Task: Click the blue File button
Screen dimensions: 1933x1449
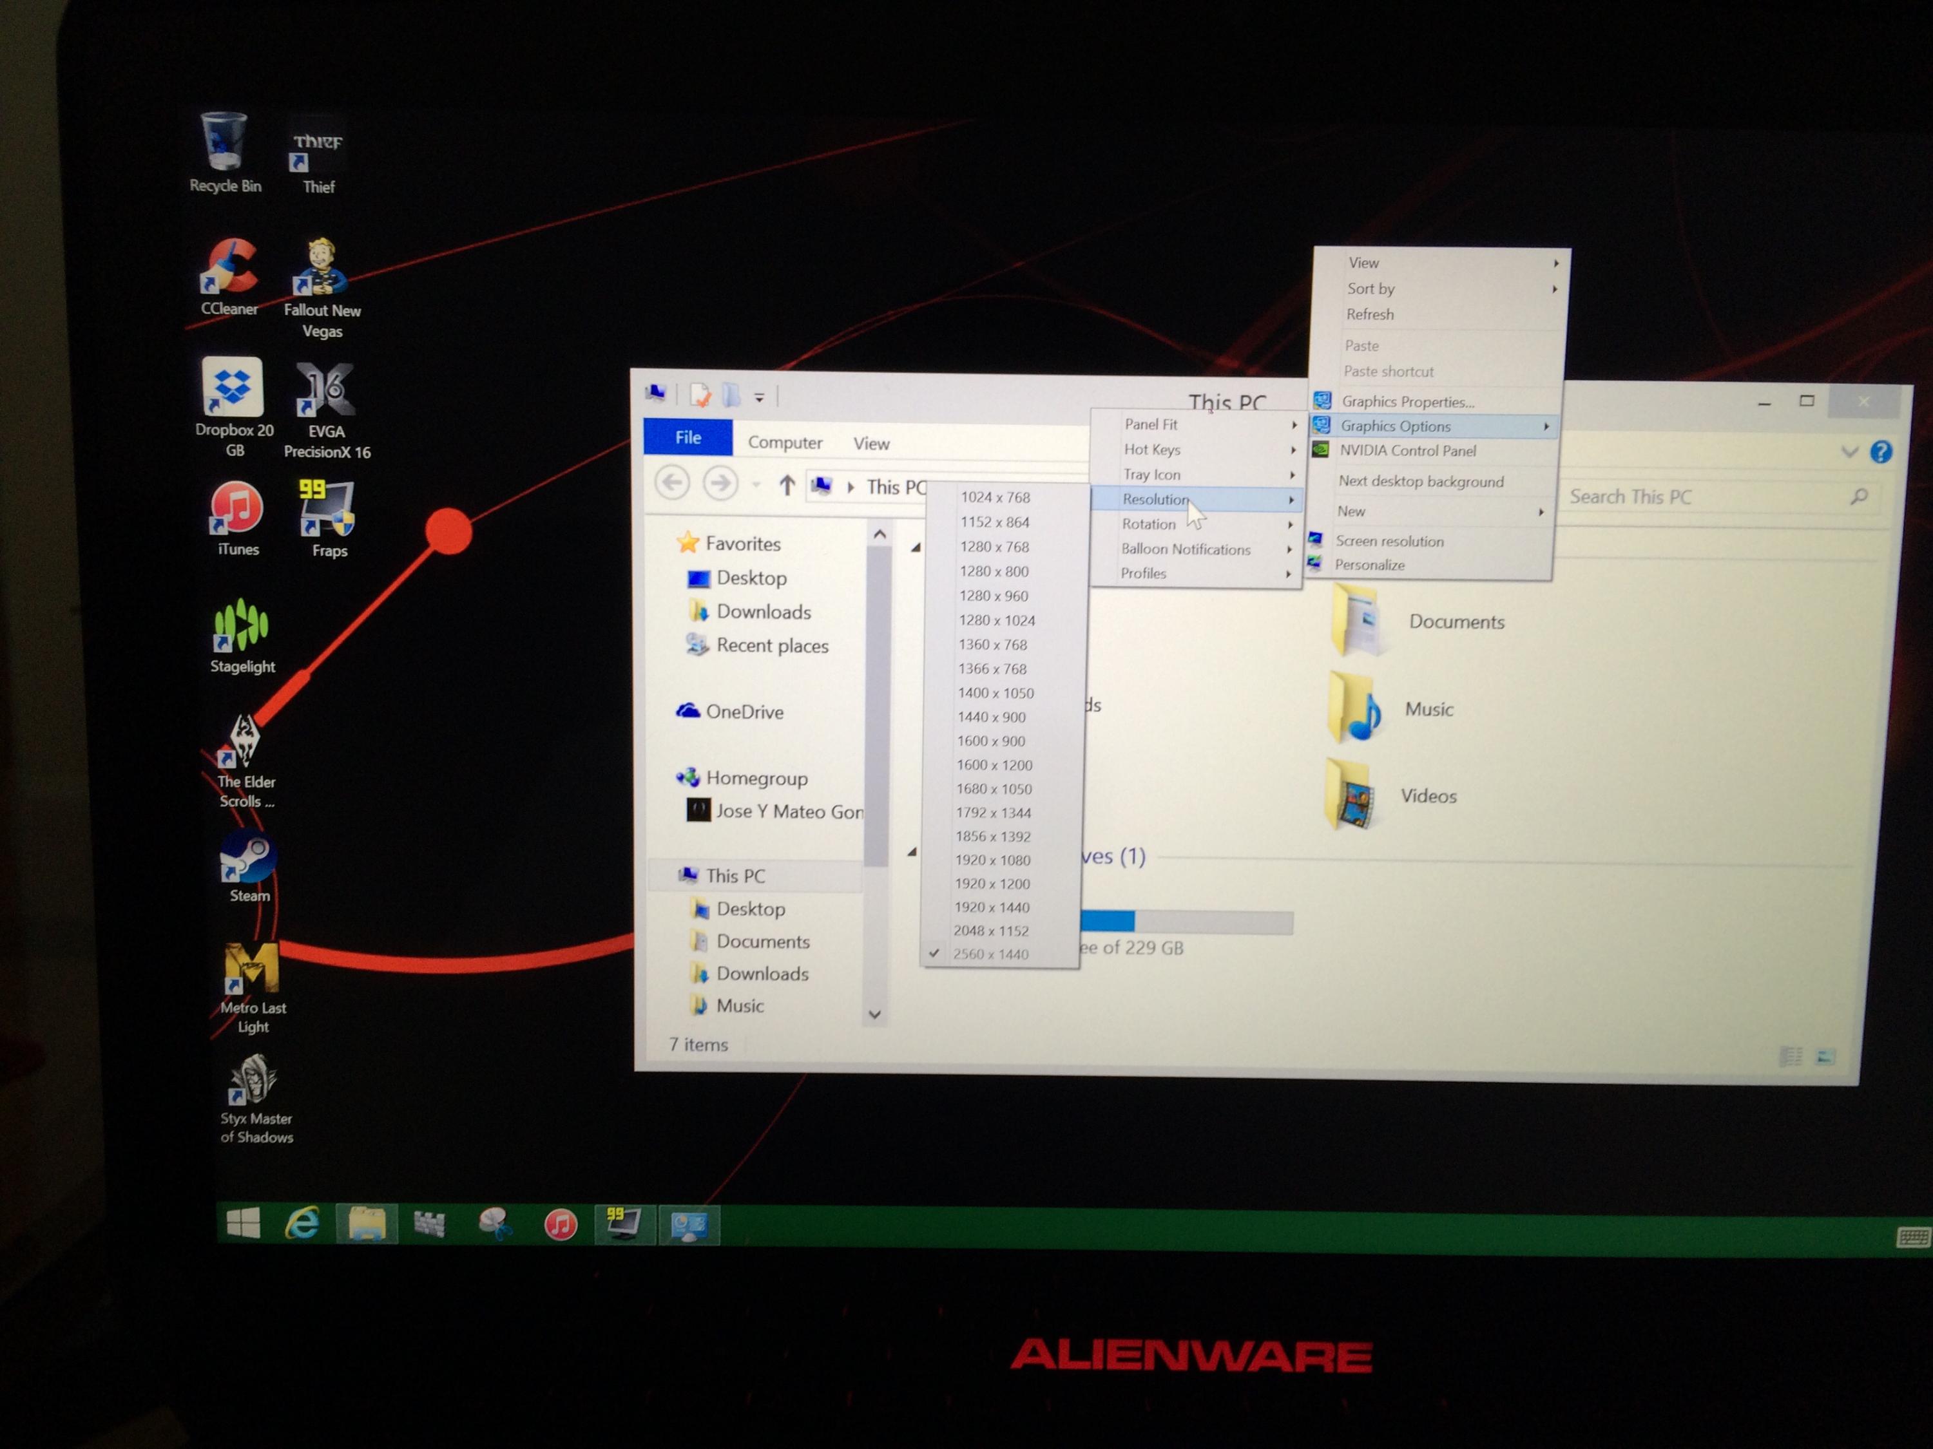Action: pyautogui.click(x=688, y=437)
